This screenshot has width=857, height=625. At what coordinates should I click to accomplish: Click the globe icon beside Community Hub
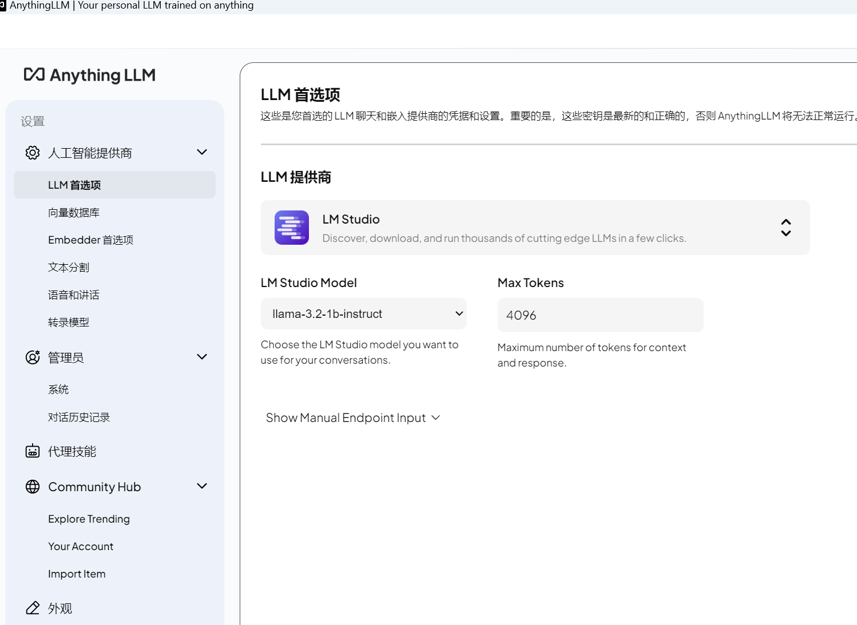click(x=33, y=487)
